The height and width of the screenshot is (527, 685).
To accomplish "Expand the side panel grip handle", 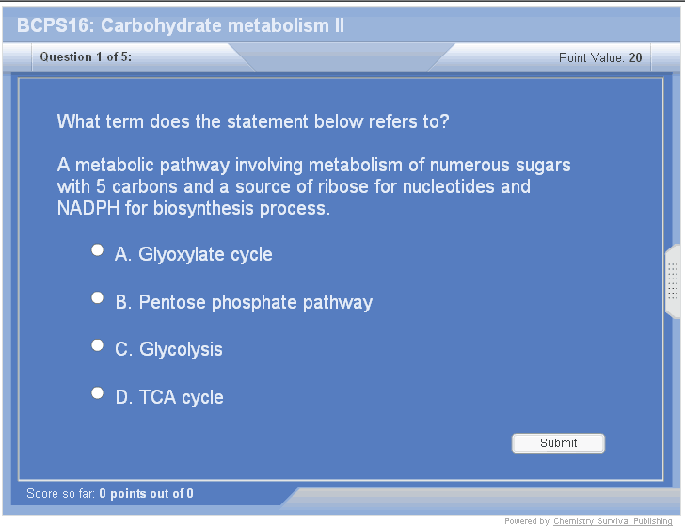I will pyautogui.click(x=673, y=280).
